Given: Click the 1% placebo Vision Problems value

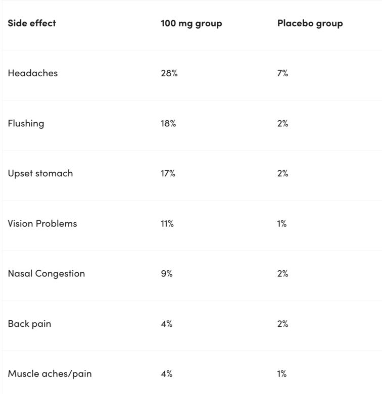Looking at the screenshot, I should (x=281, y=223).
